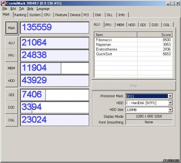Minimize the CrystalMark window

point(168,3)
